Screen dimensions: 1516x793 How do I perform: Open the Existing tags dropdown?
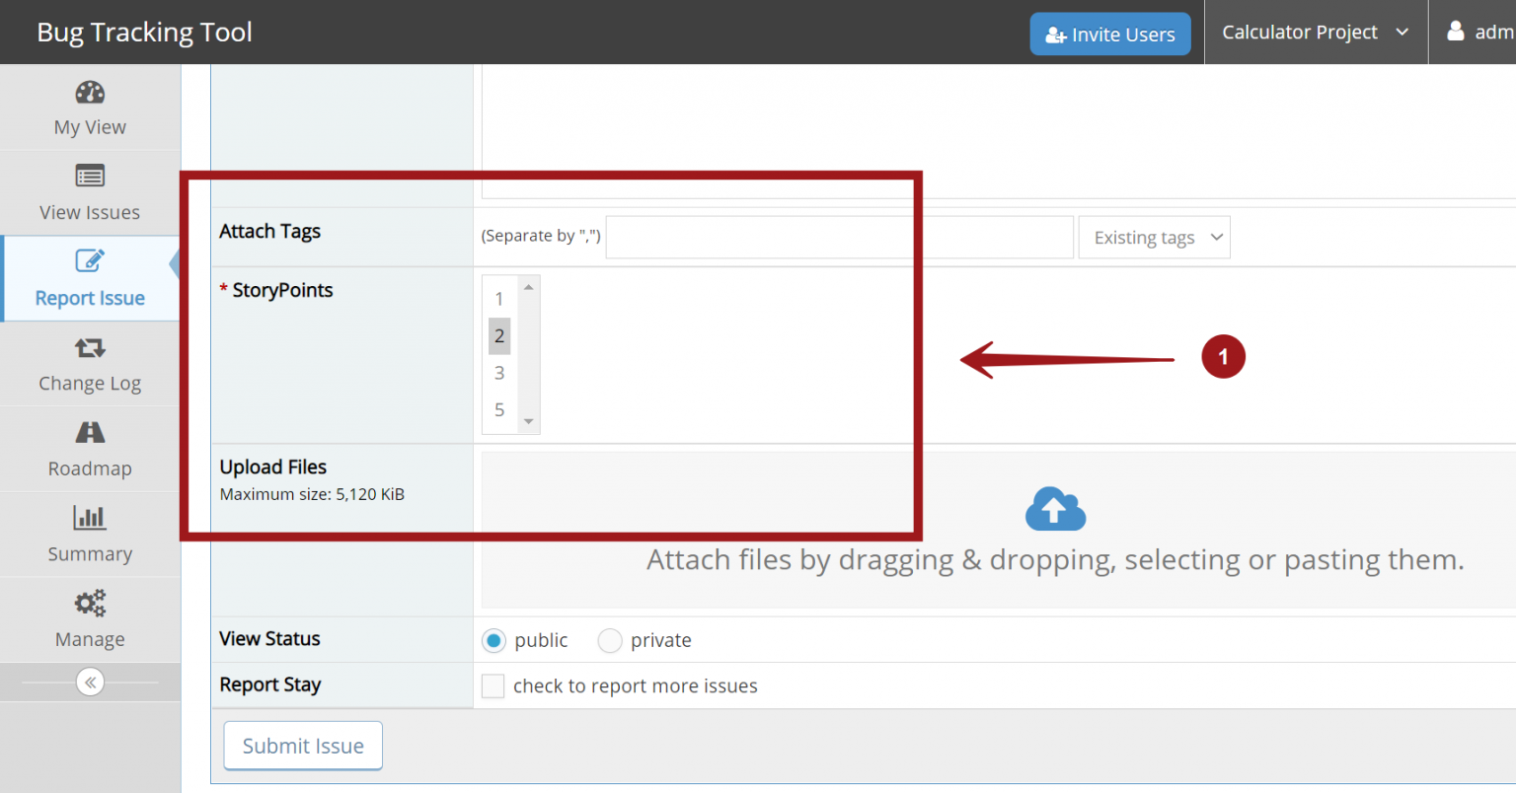coord(1153,237)
